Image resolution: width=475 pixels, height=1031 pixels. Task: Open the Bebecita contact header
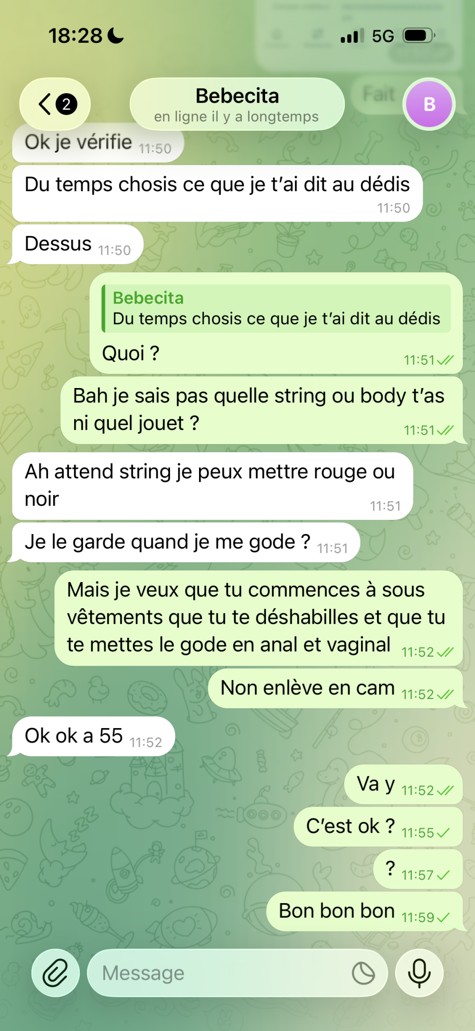pyautogui.click(x=237, y=104)
